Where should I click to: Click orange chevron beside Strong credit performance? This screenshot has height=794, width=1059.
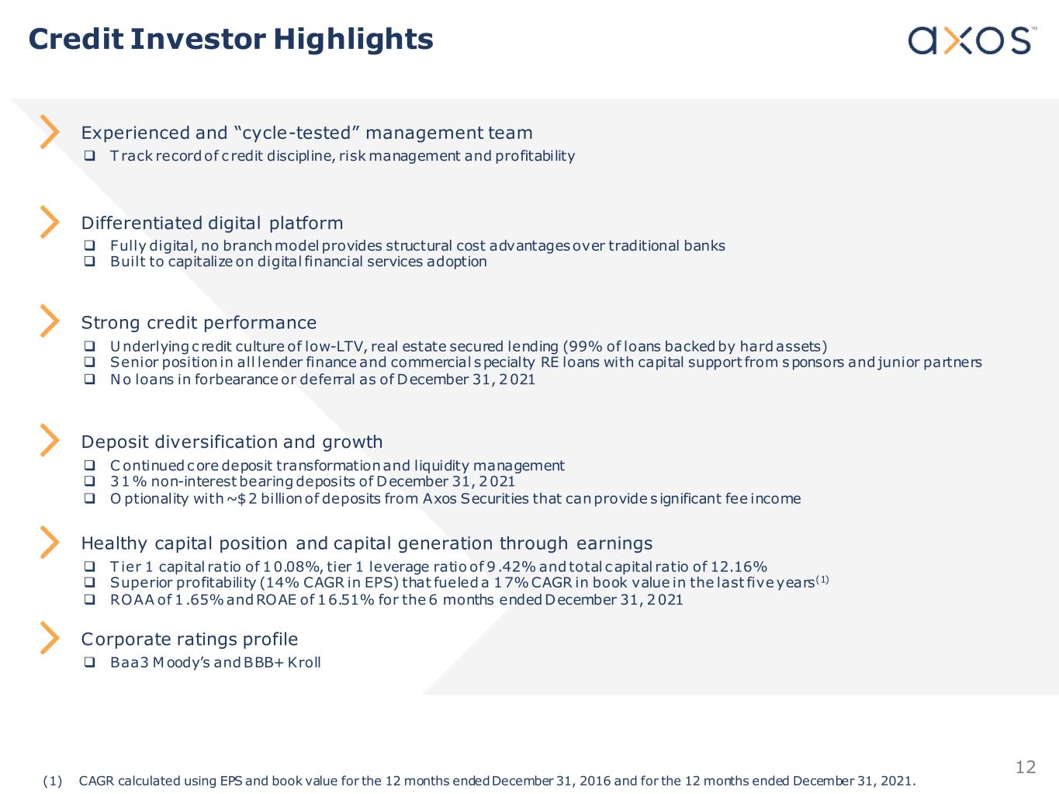50,321
